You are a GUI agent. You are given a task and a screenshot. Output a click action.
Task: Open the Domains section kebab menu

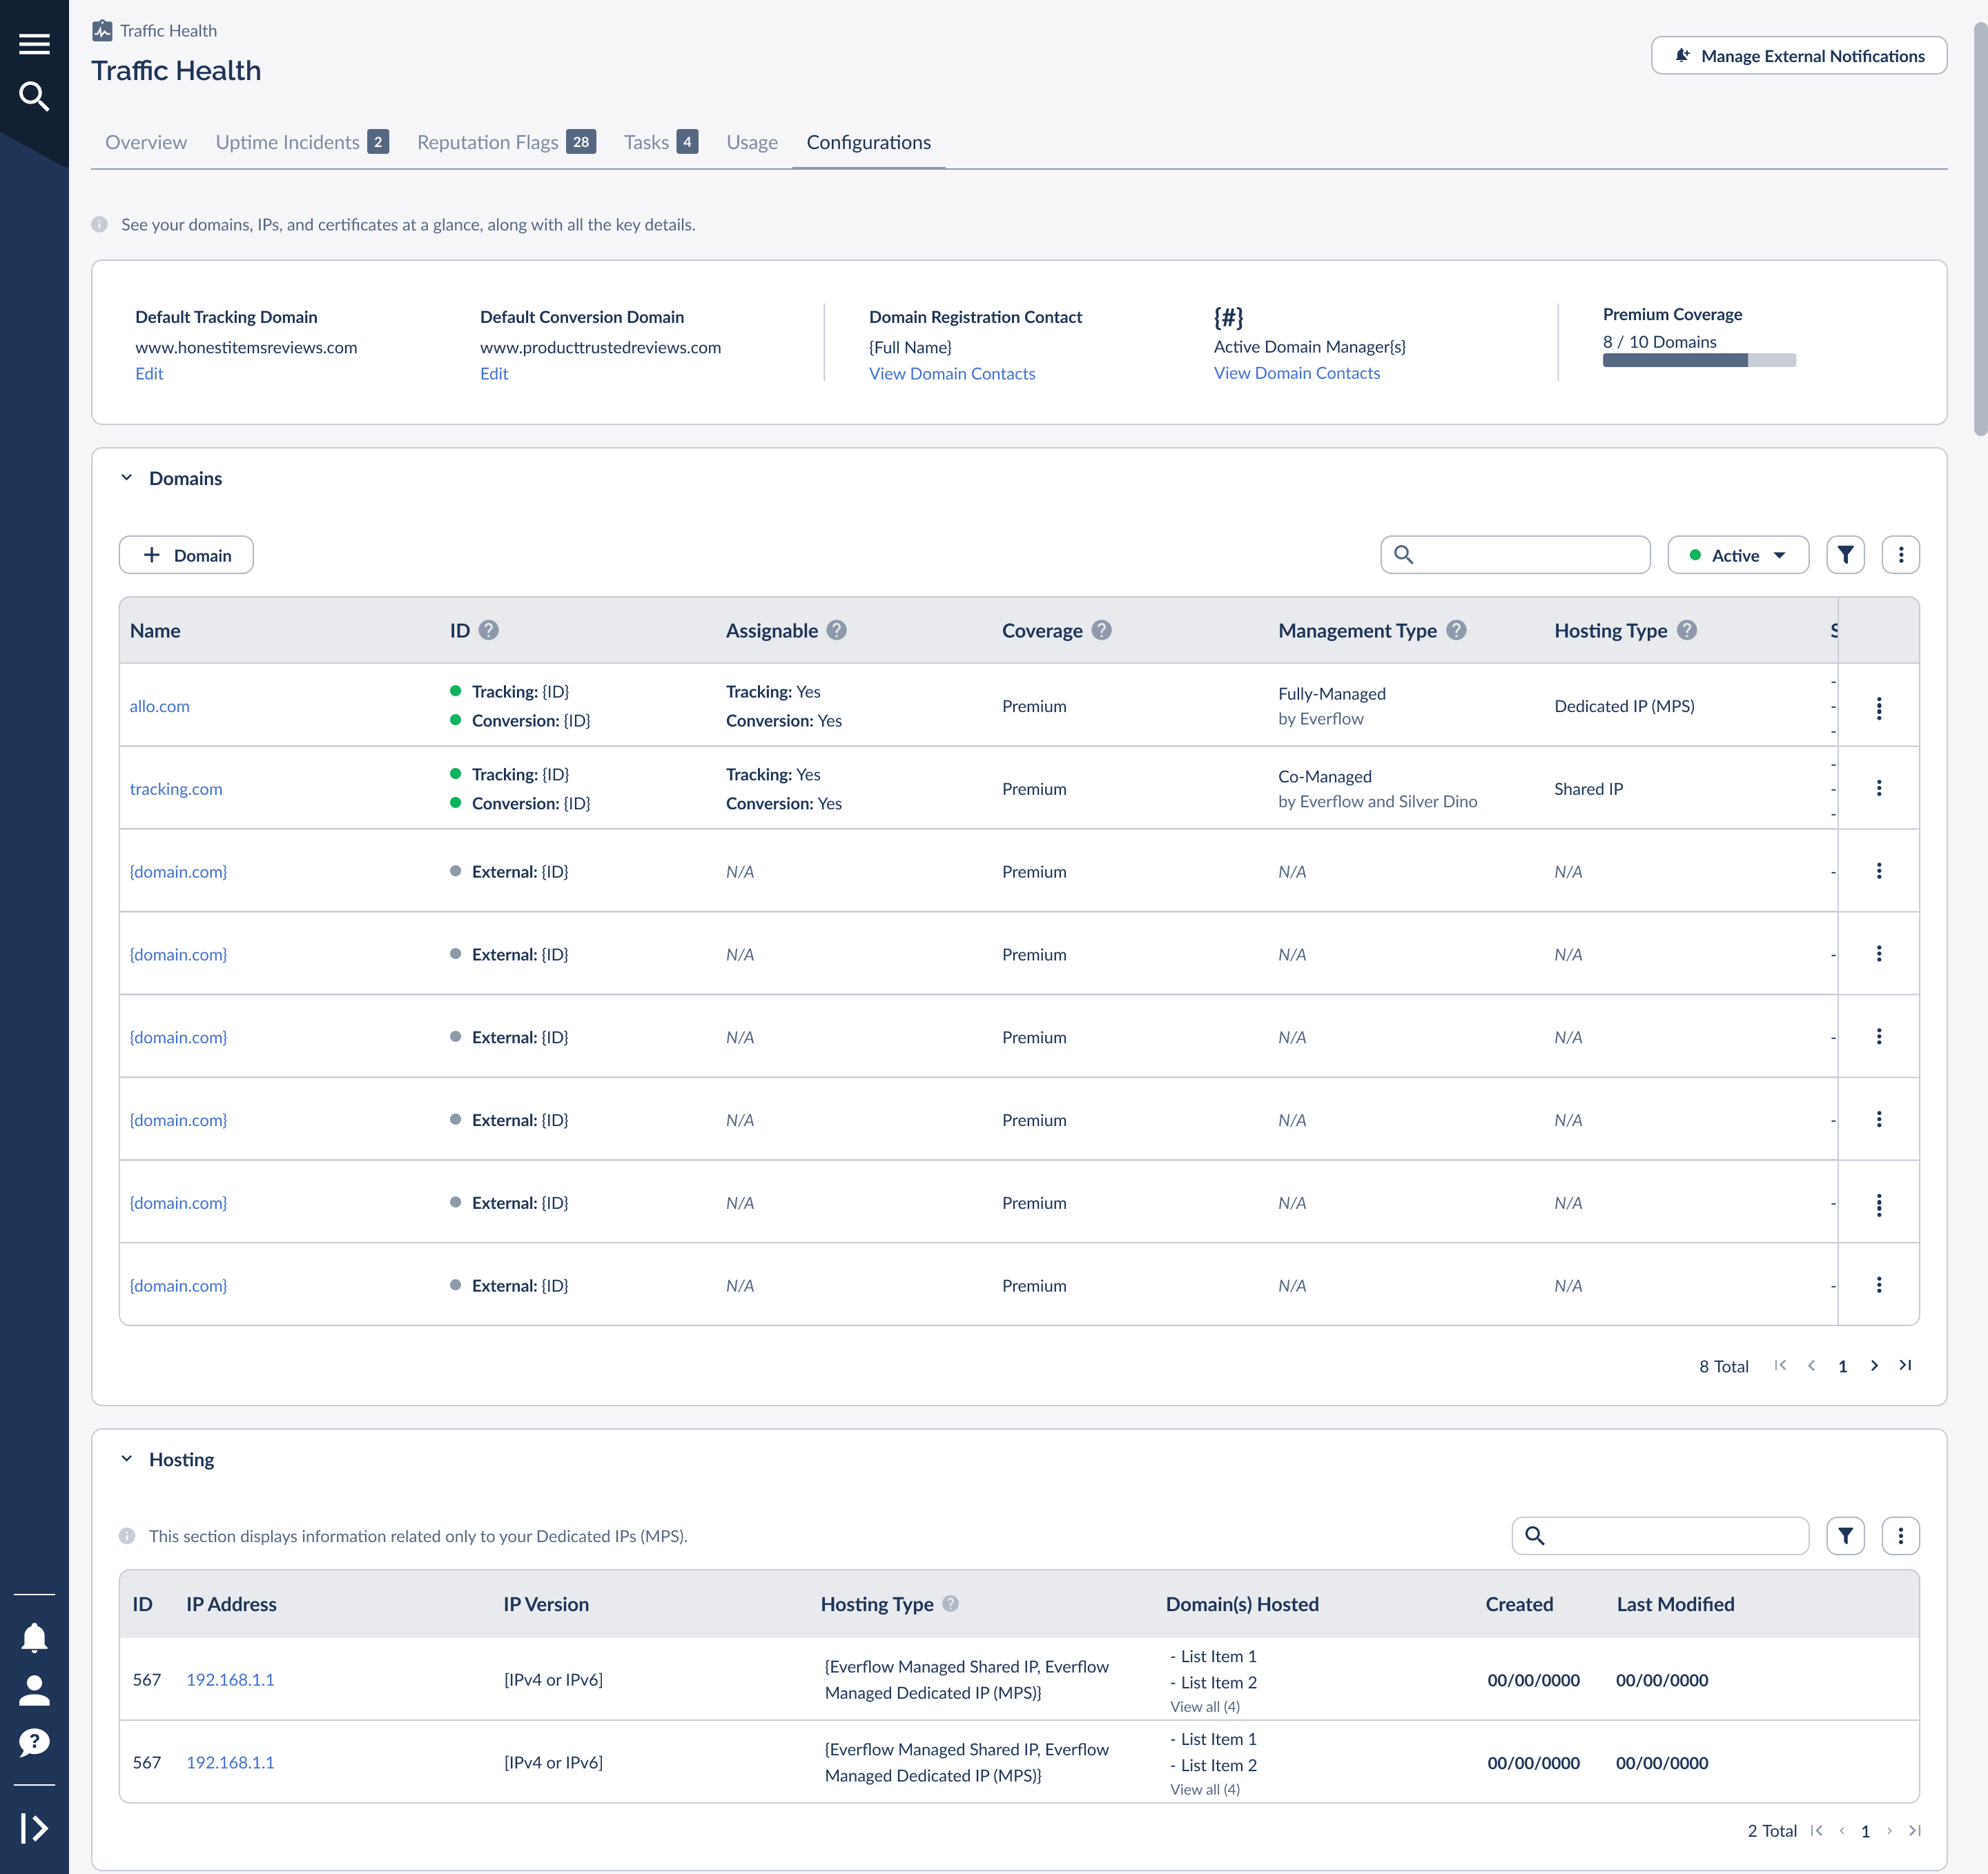coord(1900,555)
